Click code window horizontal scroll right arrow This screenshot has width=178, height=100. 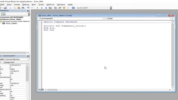170,90
